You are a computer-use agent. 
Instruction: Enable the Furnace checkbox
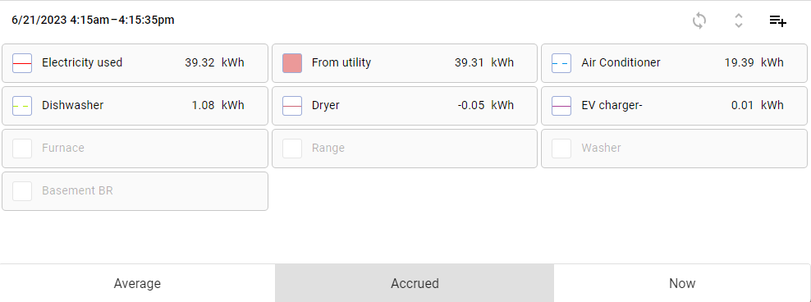coord(22,149)
